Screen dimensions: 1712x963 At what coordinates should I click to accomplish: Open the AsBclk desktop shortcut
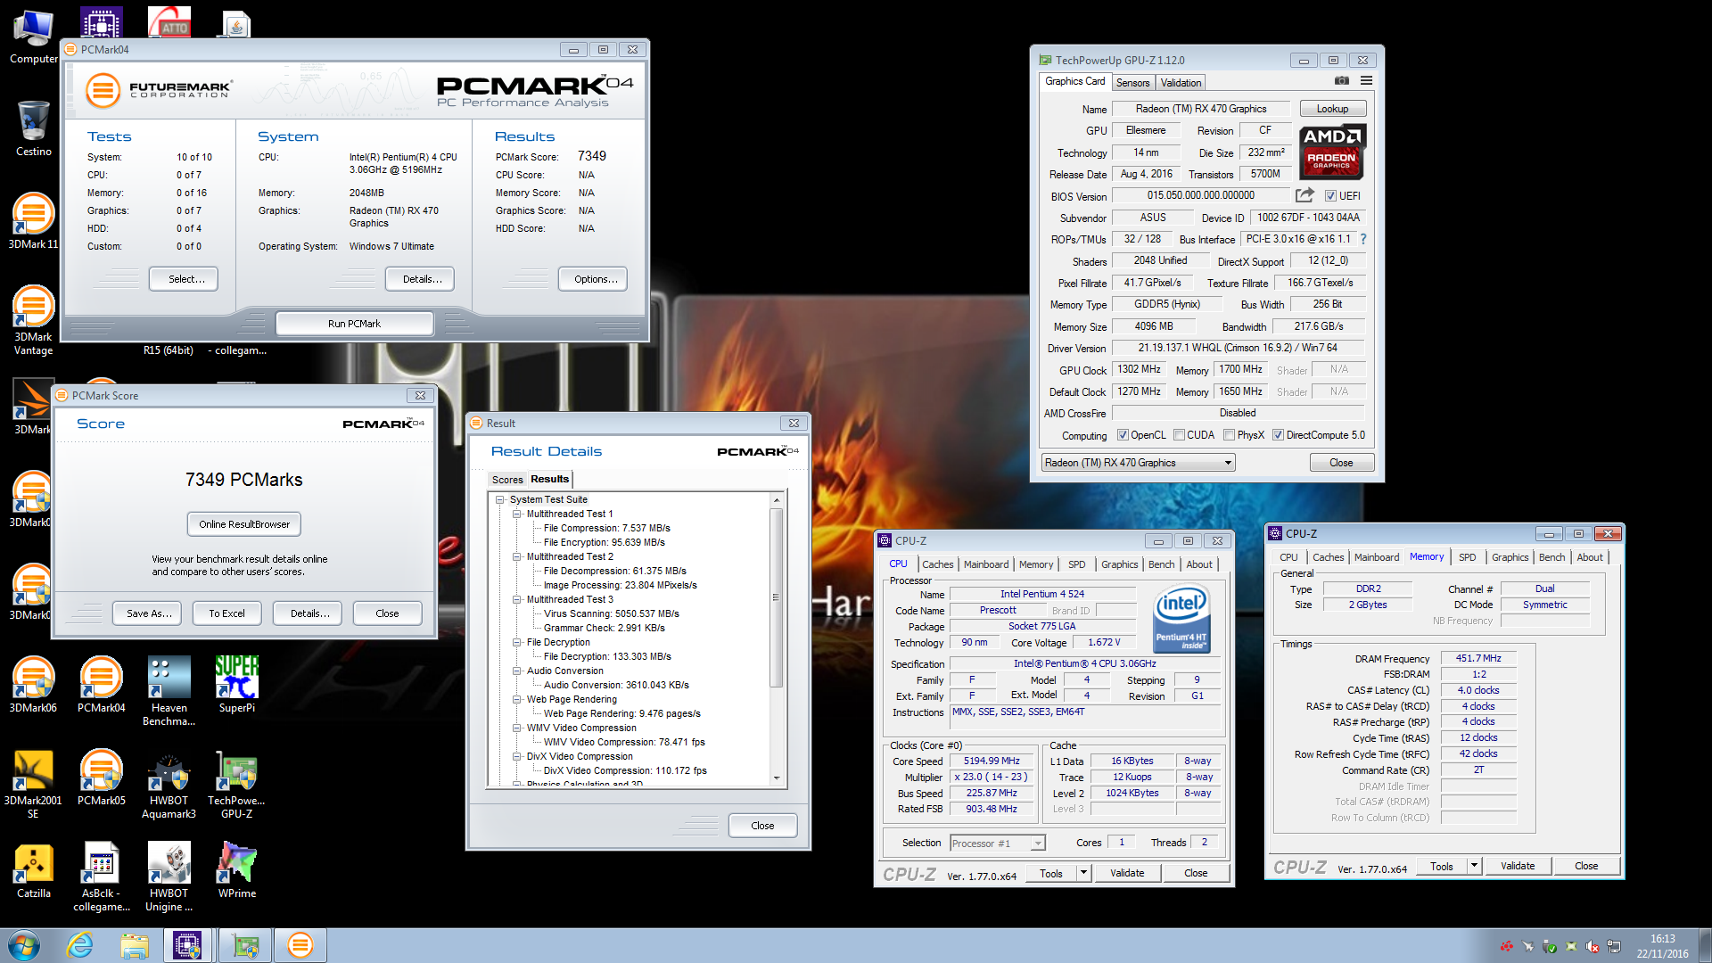click(x=101, y=877)
